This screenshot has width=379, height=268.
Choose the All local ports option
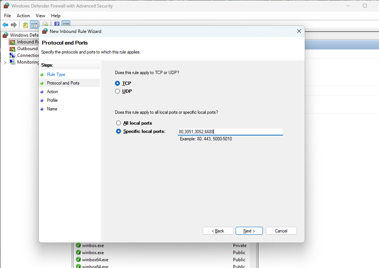pos(118,123)
